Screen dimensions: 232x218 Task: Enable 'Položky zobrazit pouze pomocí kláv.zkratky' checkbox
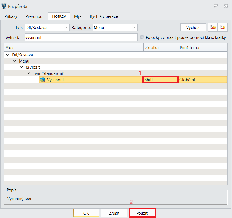click(x=142, y=37)
